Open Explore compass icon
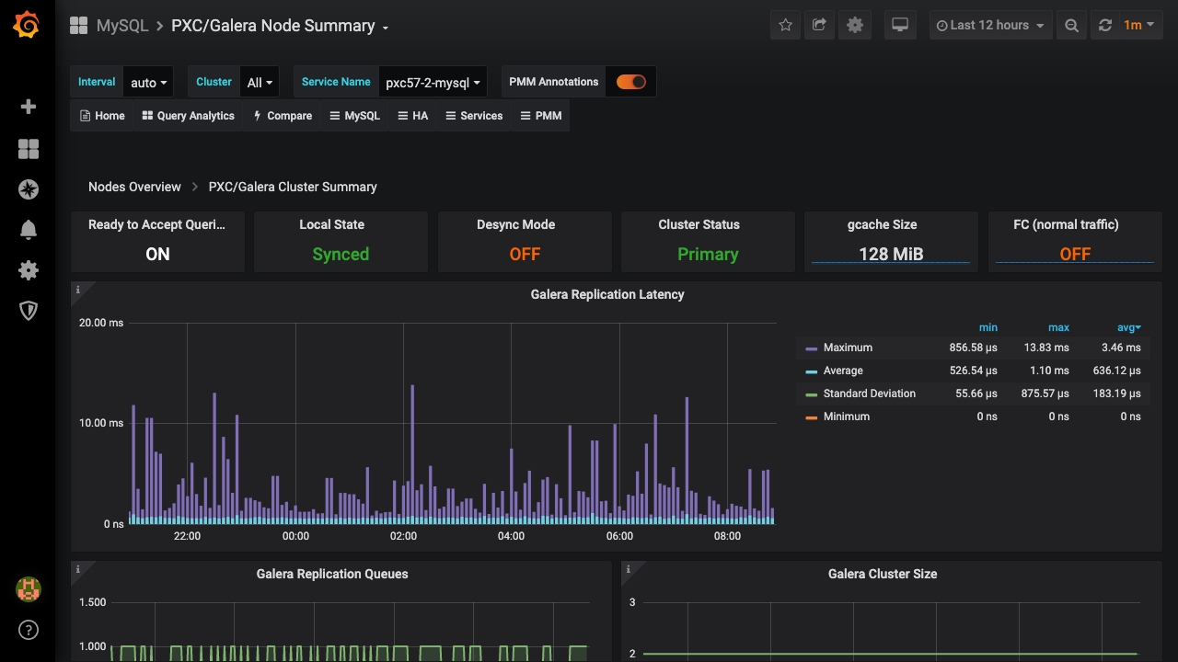1178x662 pixels. pos(29,189)
